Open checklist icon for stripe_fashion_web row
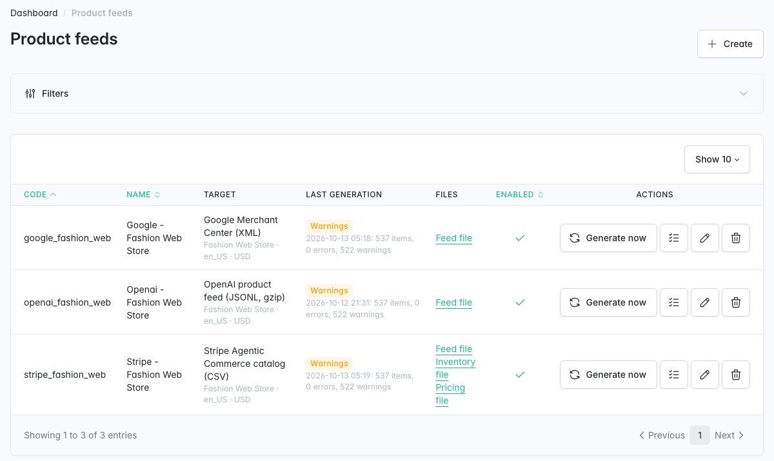Screen dimensions: 774x461 coord(674,375)
